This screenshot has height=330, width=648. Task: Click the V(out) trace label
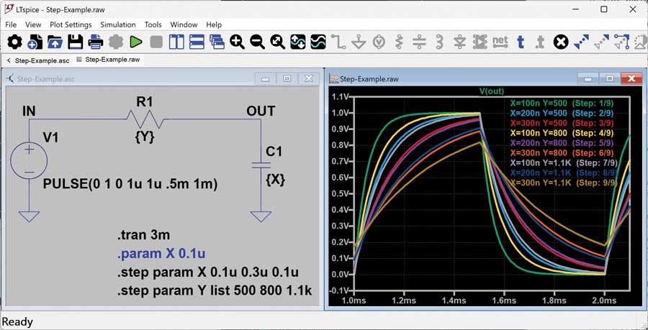492,91
